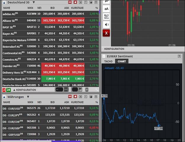Click Continental AG percent 3,48 %
The height and width of the screenshot is (142, 185).
[x=94, y=53]
